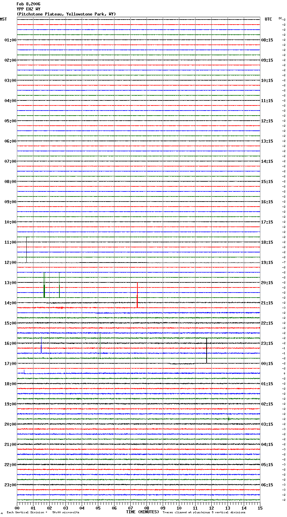
Task: Click the "Pitchstone Plateau, Yellowstone Park, WY" caption
Action: point(66,14)
